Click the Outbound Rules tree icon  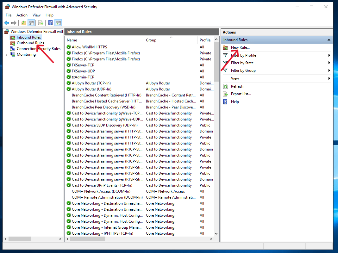coord(13,43)
